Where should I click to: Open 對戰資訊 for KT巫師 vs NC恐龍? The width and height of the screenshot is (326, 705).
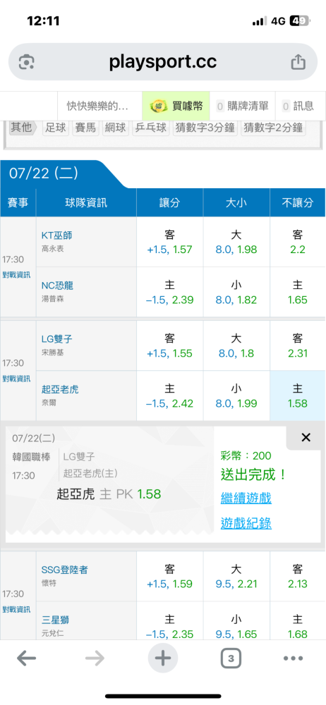tap(18, 275)
